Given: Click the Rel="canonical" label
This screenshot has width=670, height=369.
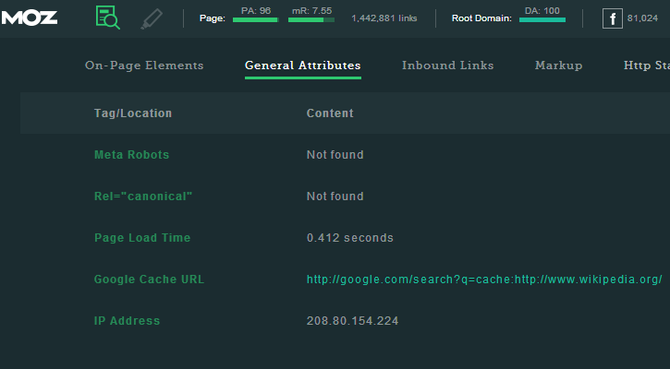Looking at the screenshot, I should pyautogui.click(x=143, y=196).
